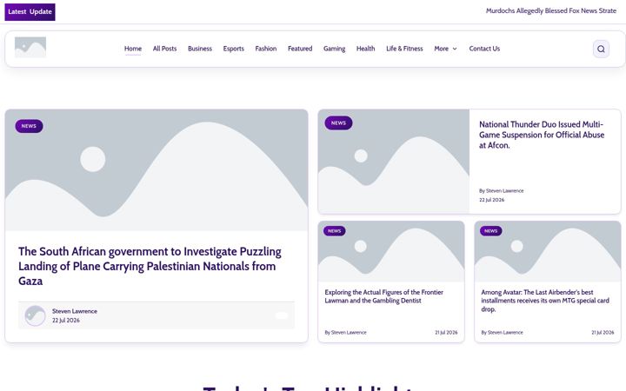Viewport: 626px width, 391px height.
Task: Select Health in the nav bar
Action: point(366,49)
